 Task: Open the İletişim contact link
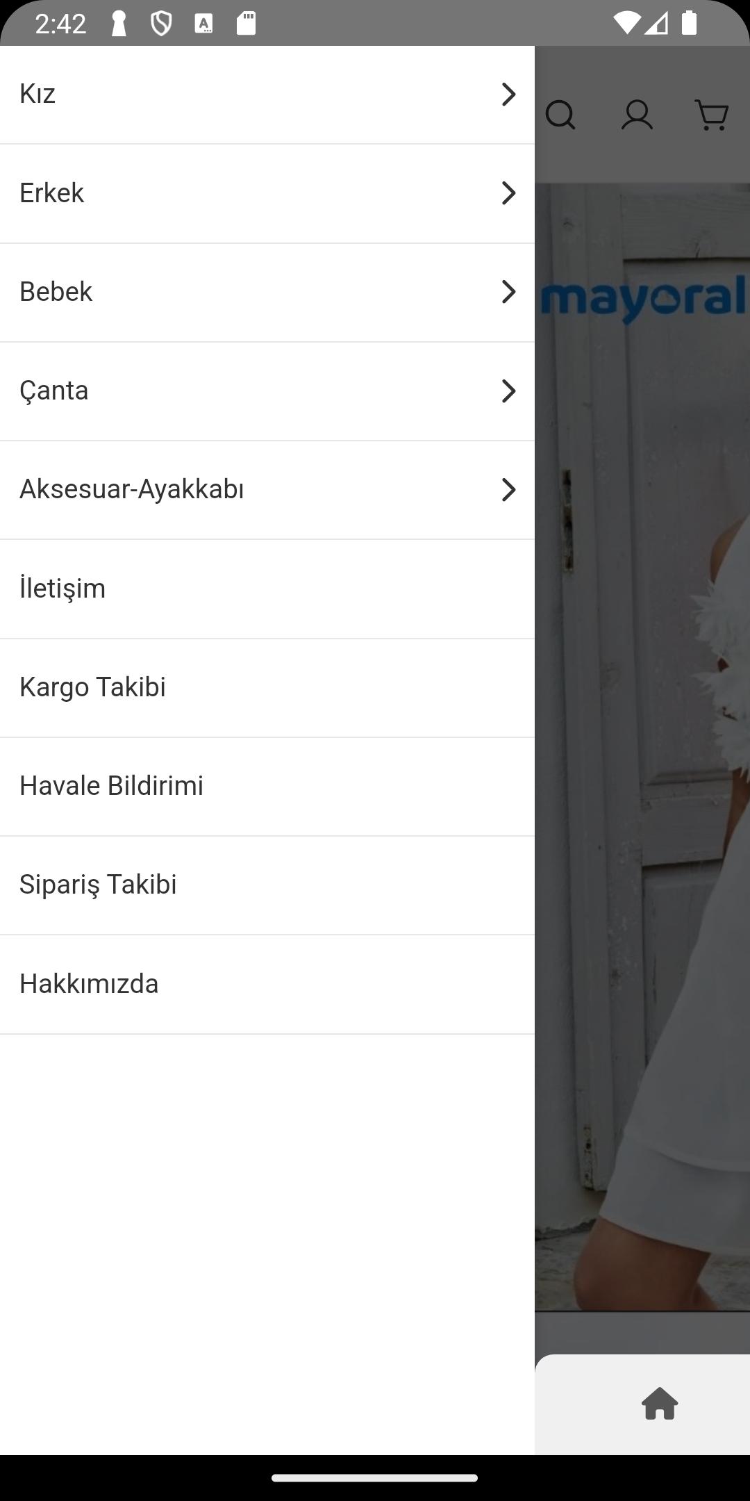coord(267,589)
